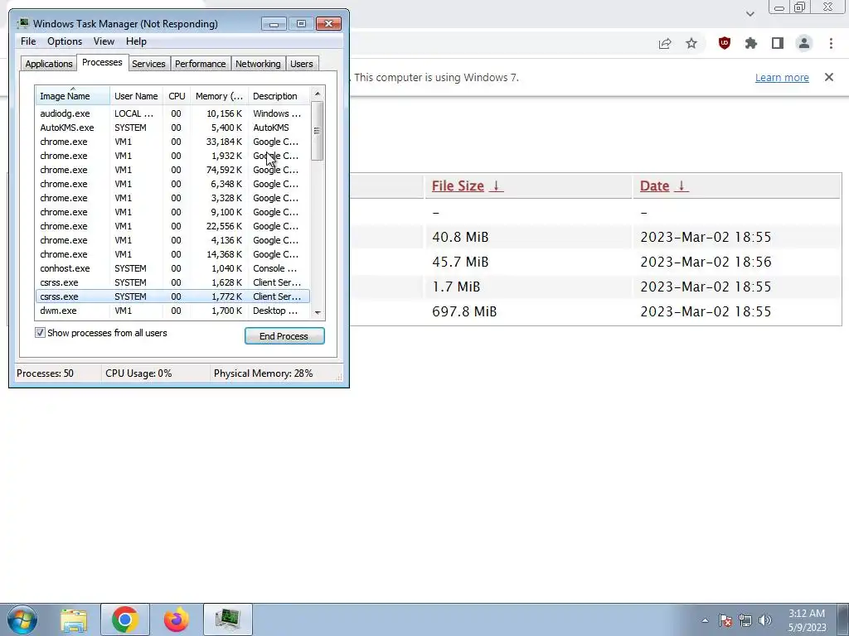Toggle Show processes from all users
This screenshot has width=849, height=636.
(40, 333)
